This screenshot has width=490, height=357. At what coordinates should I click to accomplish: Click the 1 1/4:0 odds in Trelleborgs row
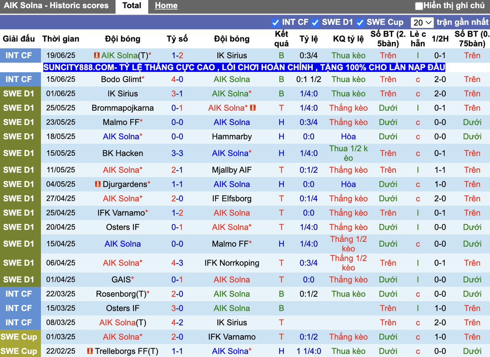tap(308, 351)
